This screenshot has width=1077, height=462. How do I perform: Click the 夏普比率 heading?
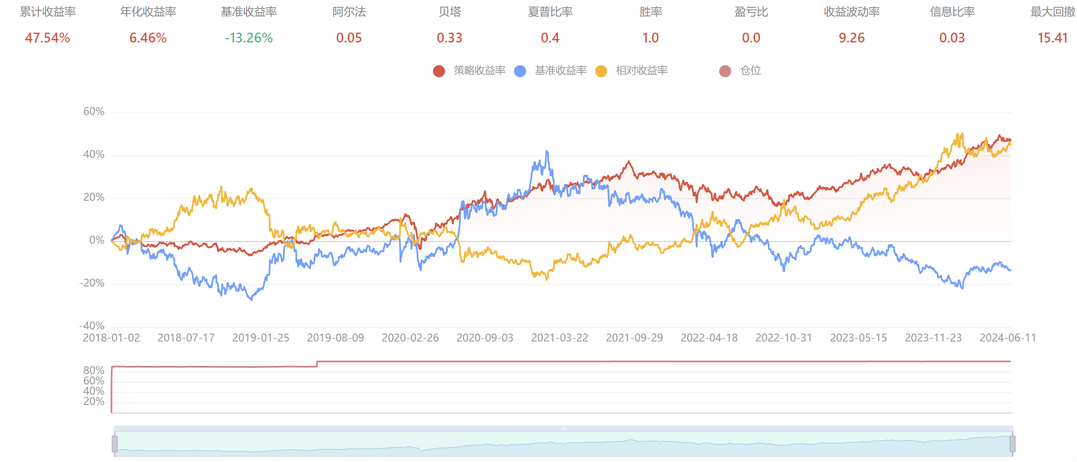pyautogui.click(x=550, y=12)
